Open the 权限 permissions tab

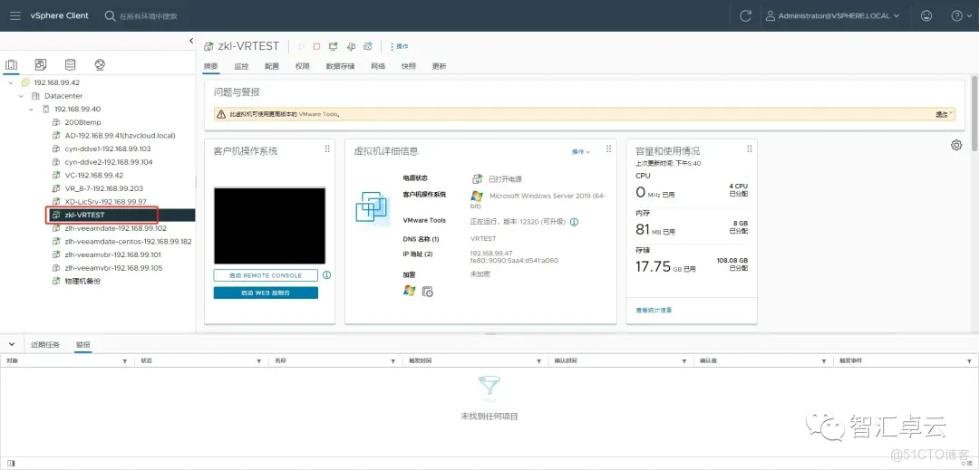(302, 66)
